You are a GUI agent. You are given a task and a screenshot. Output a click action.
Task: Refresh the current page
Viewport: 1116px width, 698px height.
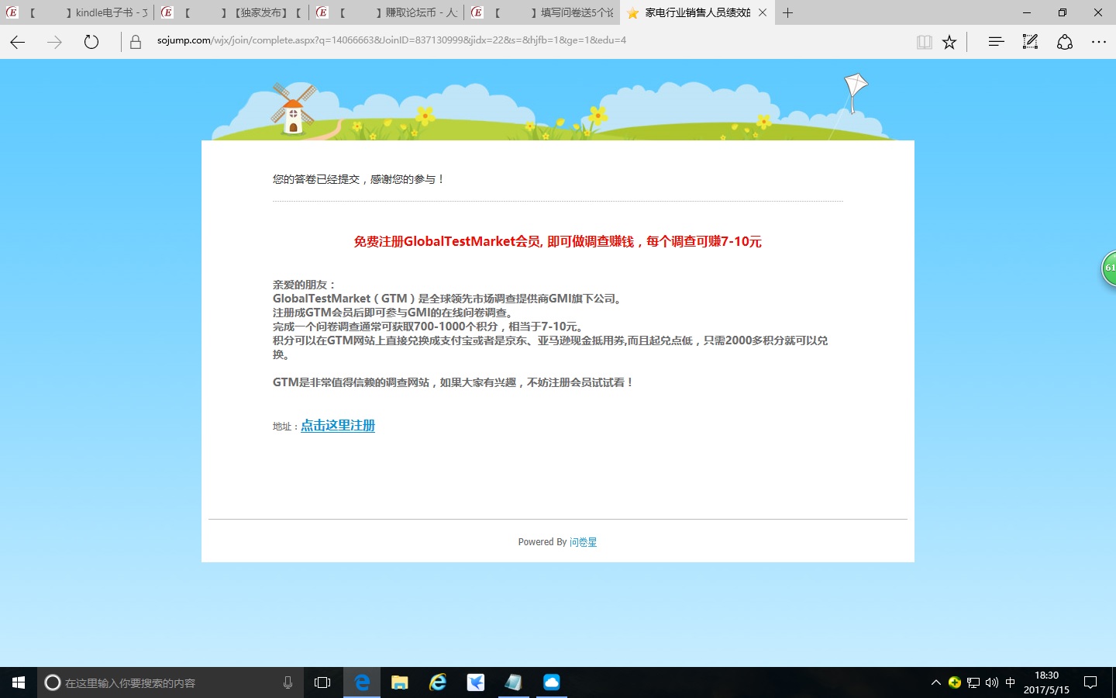(91, 42)
